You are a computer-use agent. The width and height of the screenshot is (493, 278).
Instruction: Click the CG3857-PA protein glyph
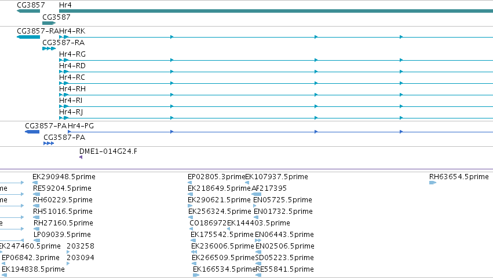[32, 132]
